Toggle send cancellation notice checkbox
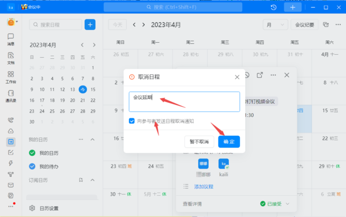 pos(131,121)
